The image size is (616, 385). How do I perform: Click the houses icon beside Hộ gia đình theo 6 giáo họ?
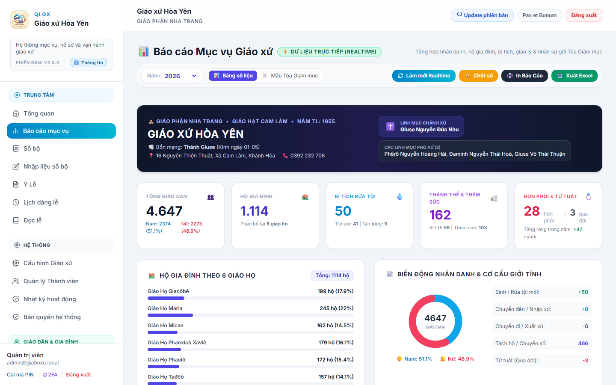click(x=151, y=276)
